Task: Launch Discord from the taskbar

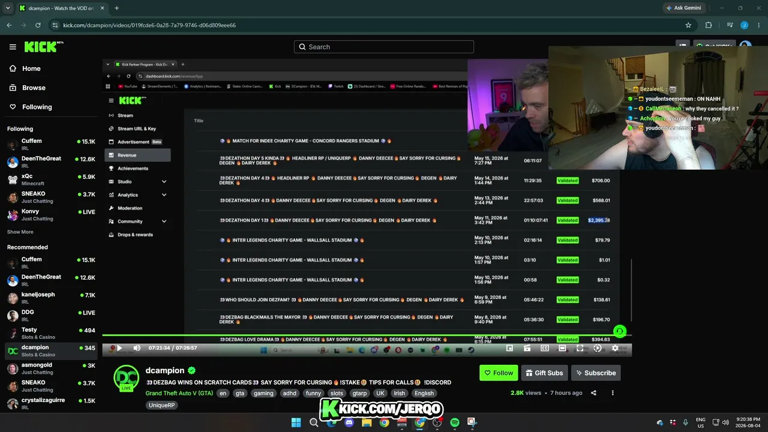Action: coord(349,422)
